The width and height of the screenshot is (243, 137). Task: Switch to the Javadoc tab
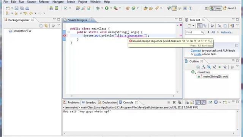point(89,102)
